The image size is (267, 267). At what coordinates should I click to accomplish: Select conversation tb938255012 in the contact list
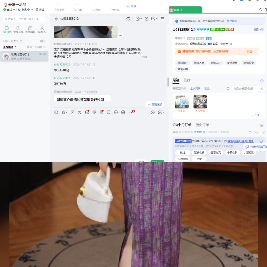(x=24, y=56)
